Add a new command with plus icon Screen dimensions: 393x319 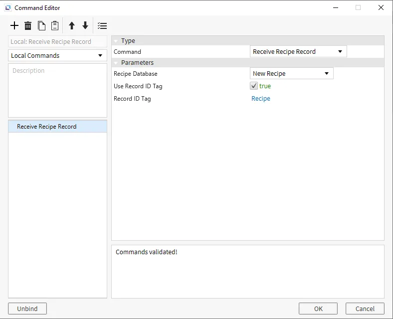click(14, 26)
